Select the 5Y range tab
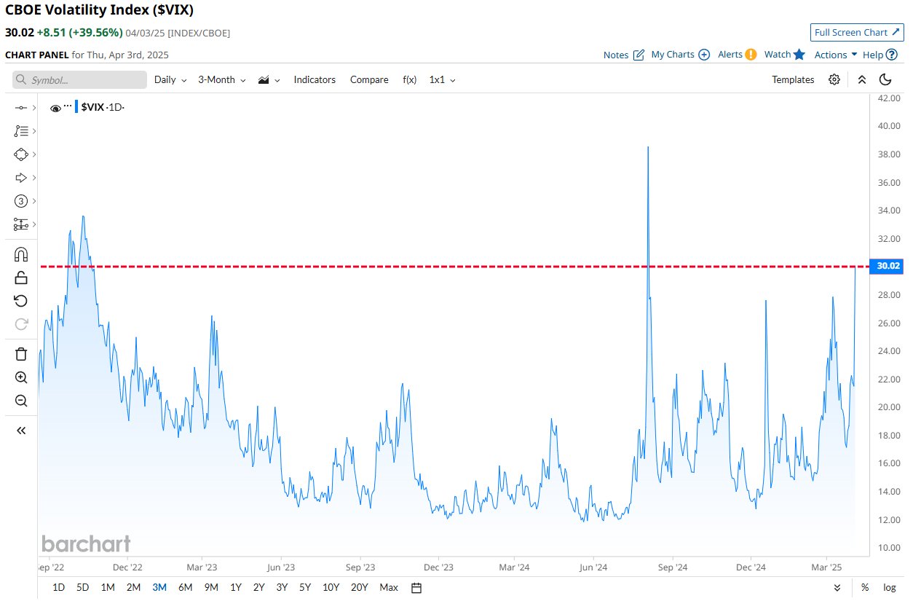Image resolution: width=913 pixels, height=601 pixels. click(x=305, y=587)
